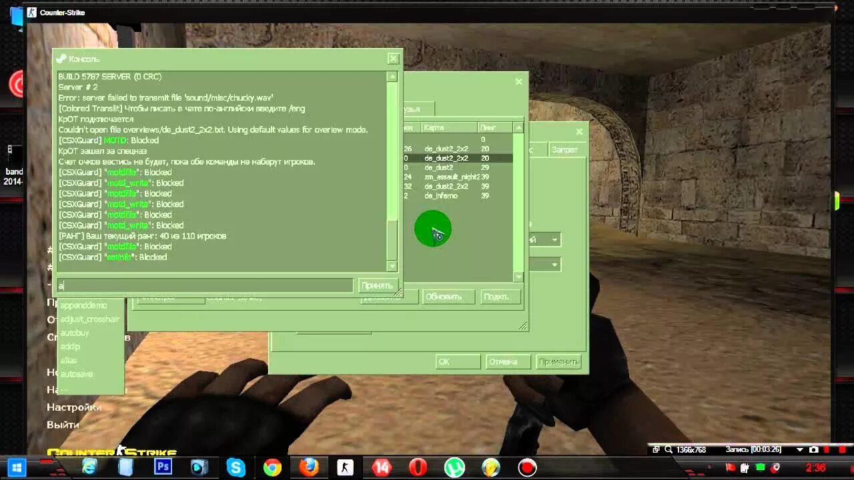Viewport: 854px width, 480px height.
Task: Open the file explorer taskbar icon
Action: (125, 467)
